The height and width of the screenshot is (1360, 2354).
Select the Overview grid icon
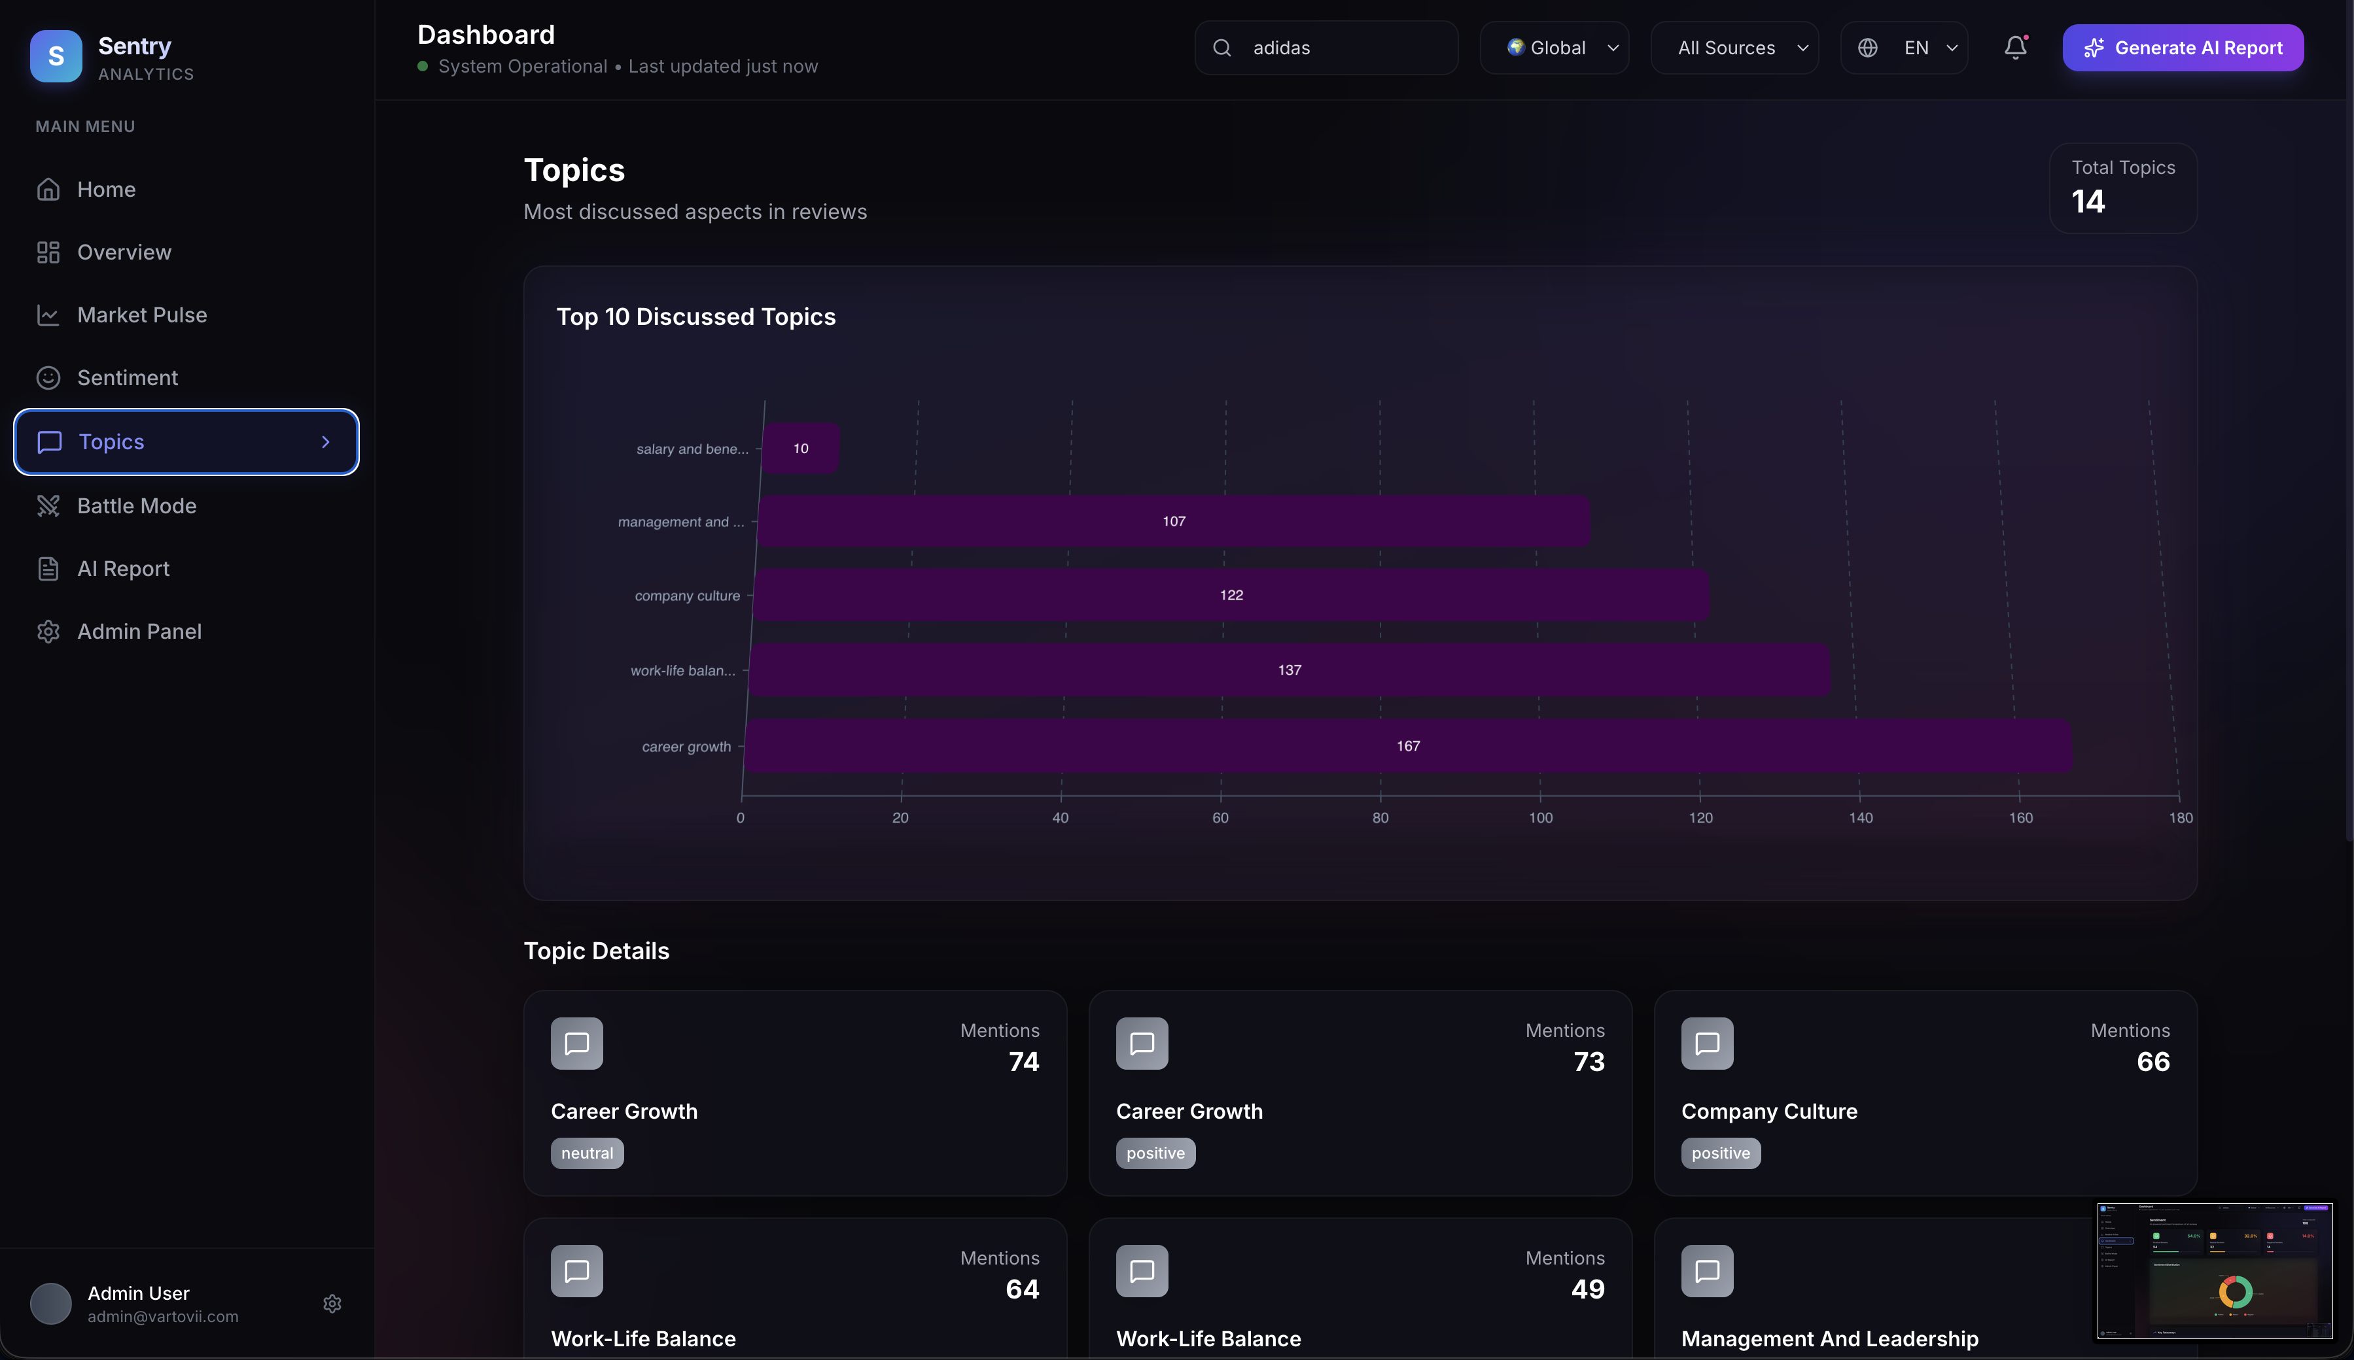coord(48,252)
